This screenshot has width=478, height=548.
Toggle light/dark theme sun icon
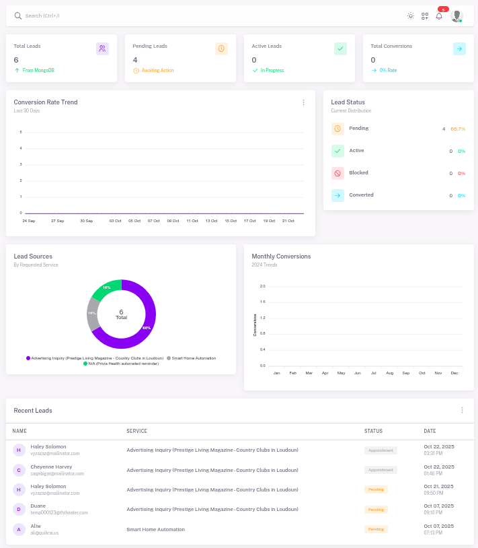[411, 15]
